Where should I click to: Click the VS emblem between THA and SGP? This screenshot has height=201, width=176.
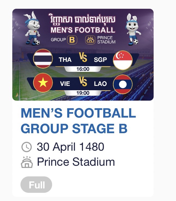(x=83, y=57)
